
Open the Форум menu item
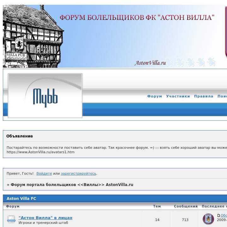154,96
